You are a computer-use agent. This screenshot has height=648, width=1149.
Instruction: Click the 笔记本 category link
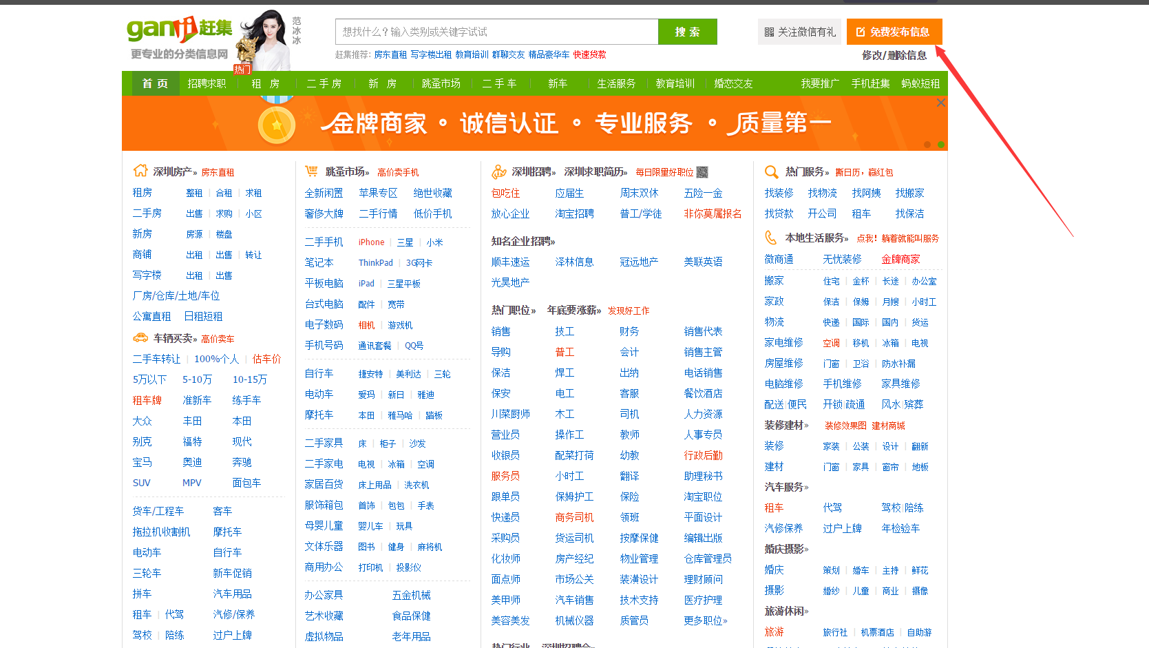(x=319, y=263)
